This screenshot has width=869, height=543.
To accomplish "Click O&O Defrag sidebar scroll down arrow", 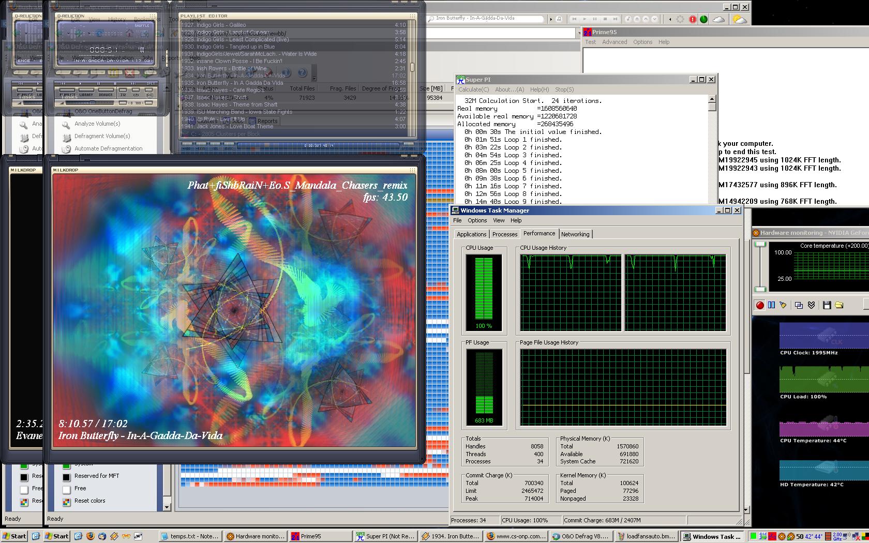I will coord(167,507).
